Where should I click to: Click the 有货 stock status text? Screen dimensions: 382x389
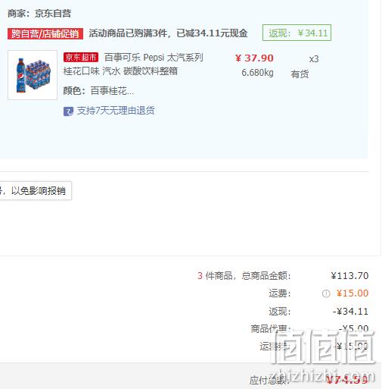tap(300, 74)
